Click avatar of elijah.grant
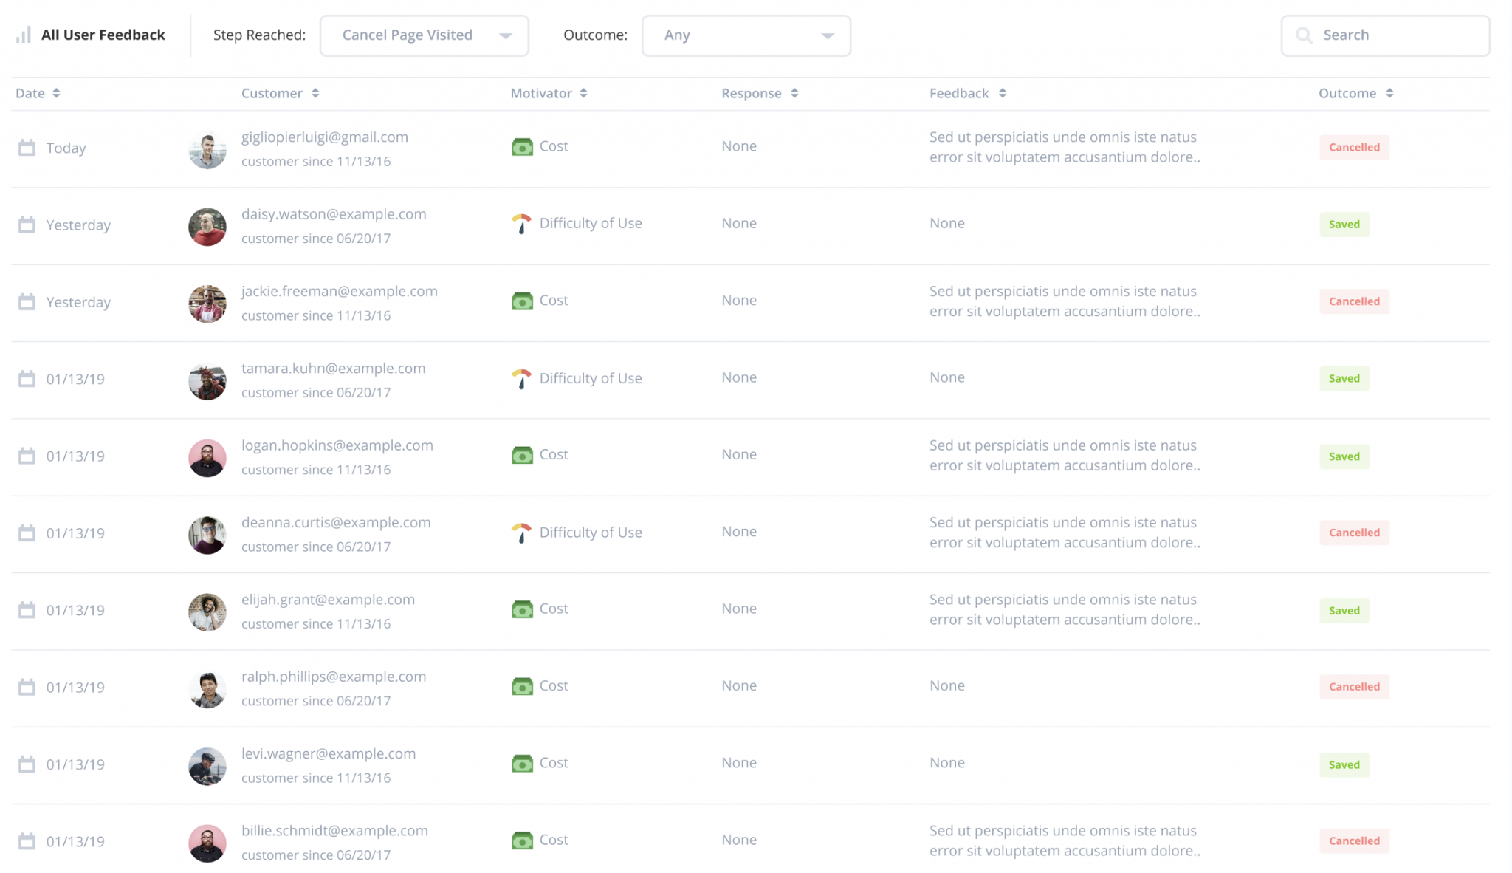The width and height of the screenshot is (1512, 873). coord(207,612)
